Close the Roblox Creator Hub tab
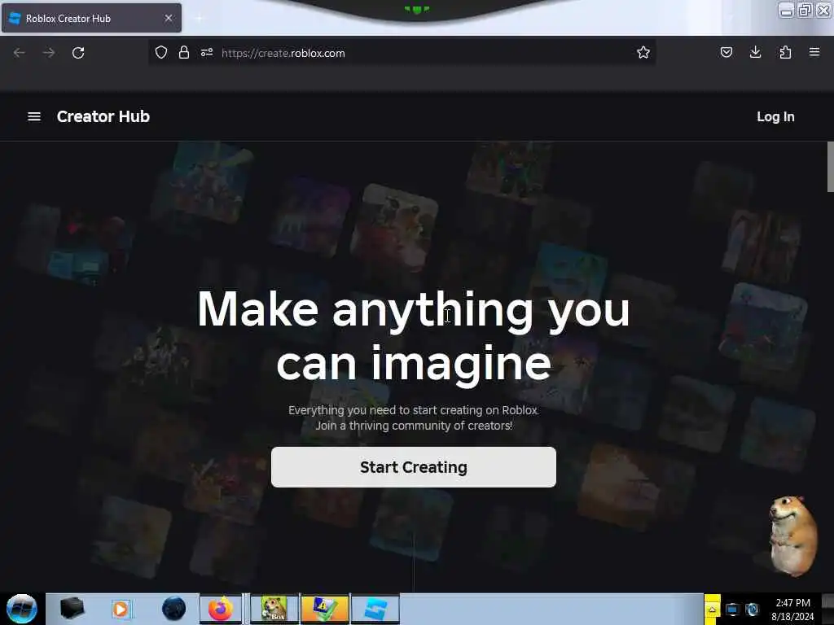Screen dimensions: 834x625 click(x=169, y=18)
